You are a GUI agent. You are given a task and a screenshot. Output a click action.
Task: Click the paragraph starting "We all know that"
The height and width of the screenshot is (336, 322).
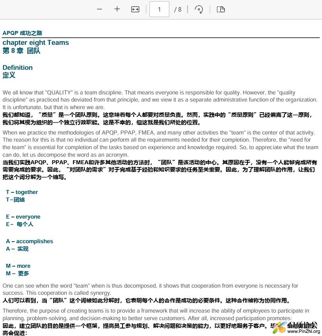160,100
